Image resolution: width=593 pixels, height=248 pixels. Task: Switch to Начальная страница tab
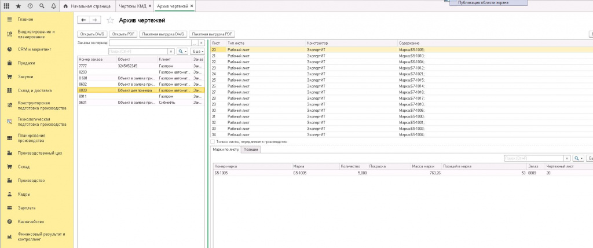(x=87, y=6)
